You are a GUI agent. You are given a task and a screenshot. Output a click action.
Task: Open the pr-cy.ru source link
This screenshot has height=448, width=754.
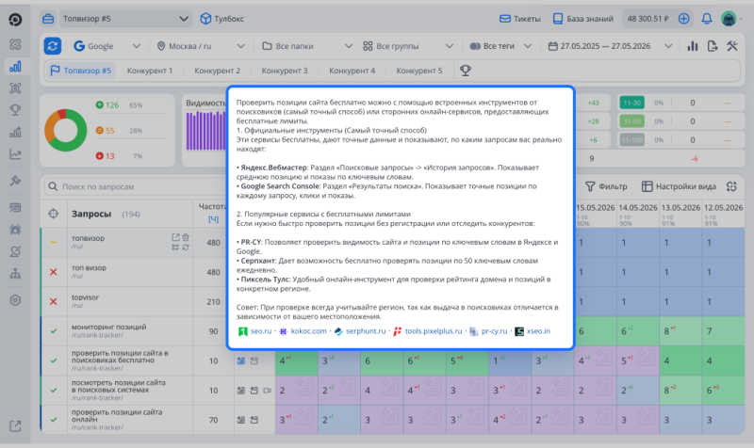pyautogui.click(x=488, y=331)
